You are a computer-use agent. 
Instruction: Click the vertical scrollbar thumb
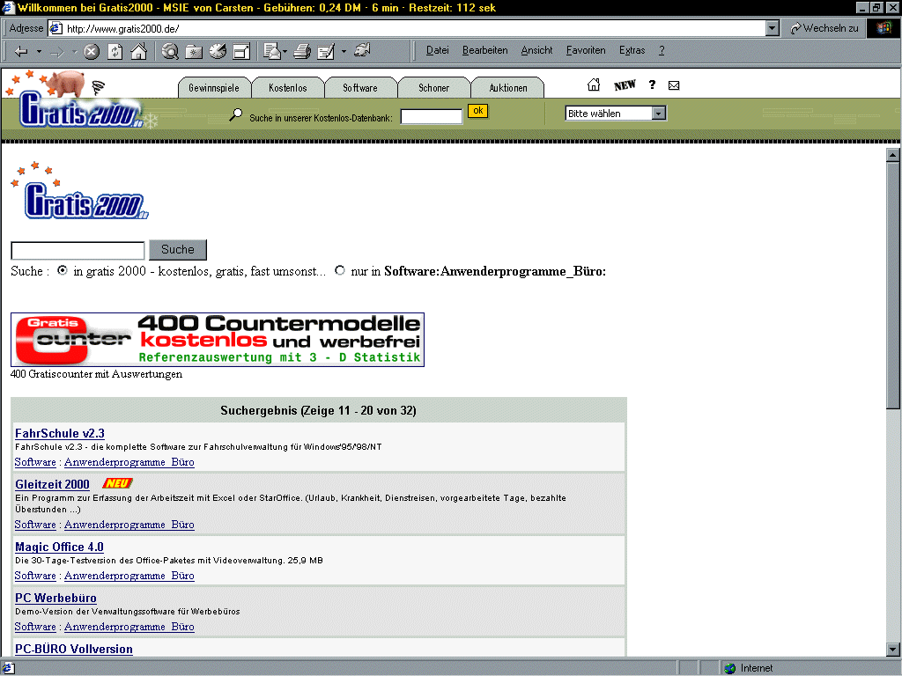893,285
